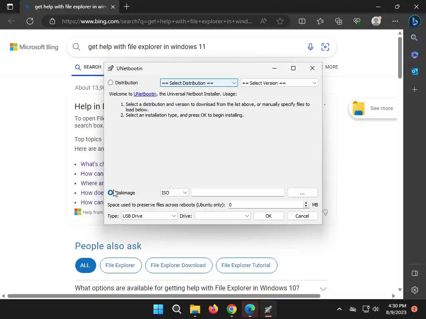Refresh the Bing page
The height and width of the screenshot is (319, 426).
click(x=30, y=21)
